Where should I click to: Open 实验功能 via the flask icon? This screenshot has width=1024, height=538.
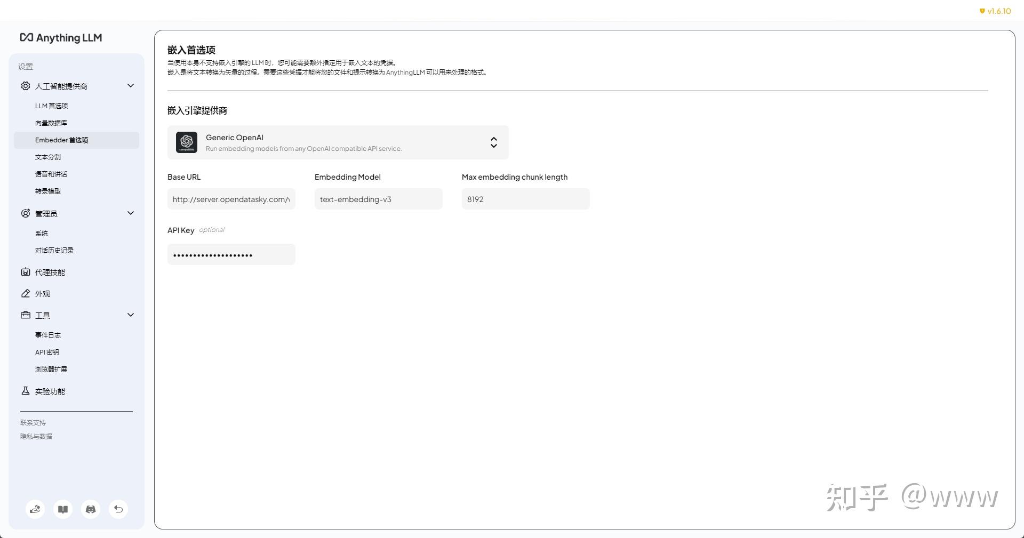25,391
